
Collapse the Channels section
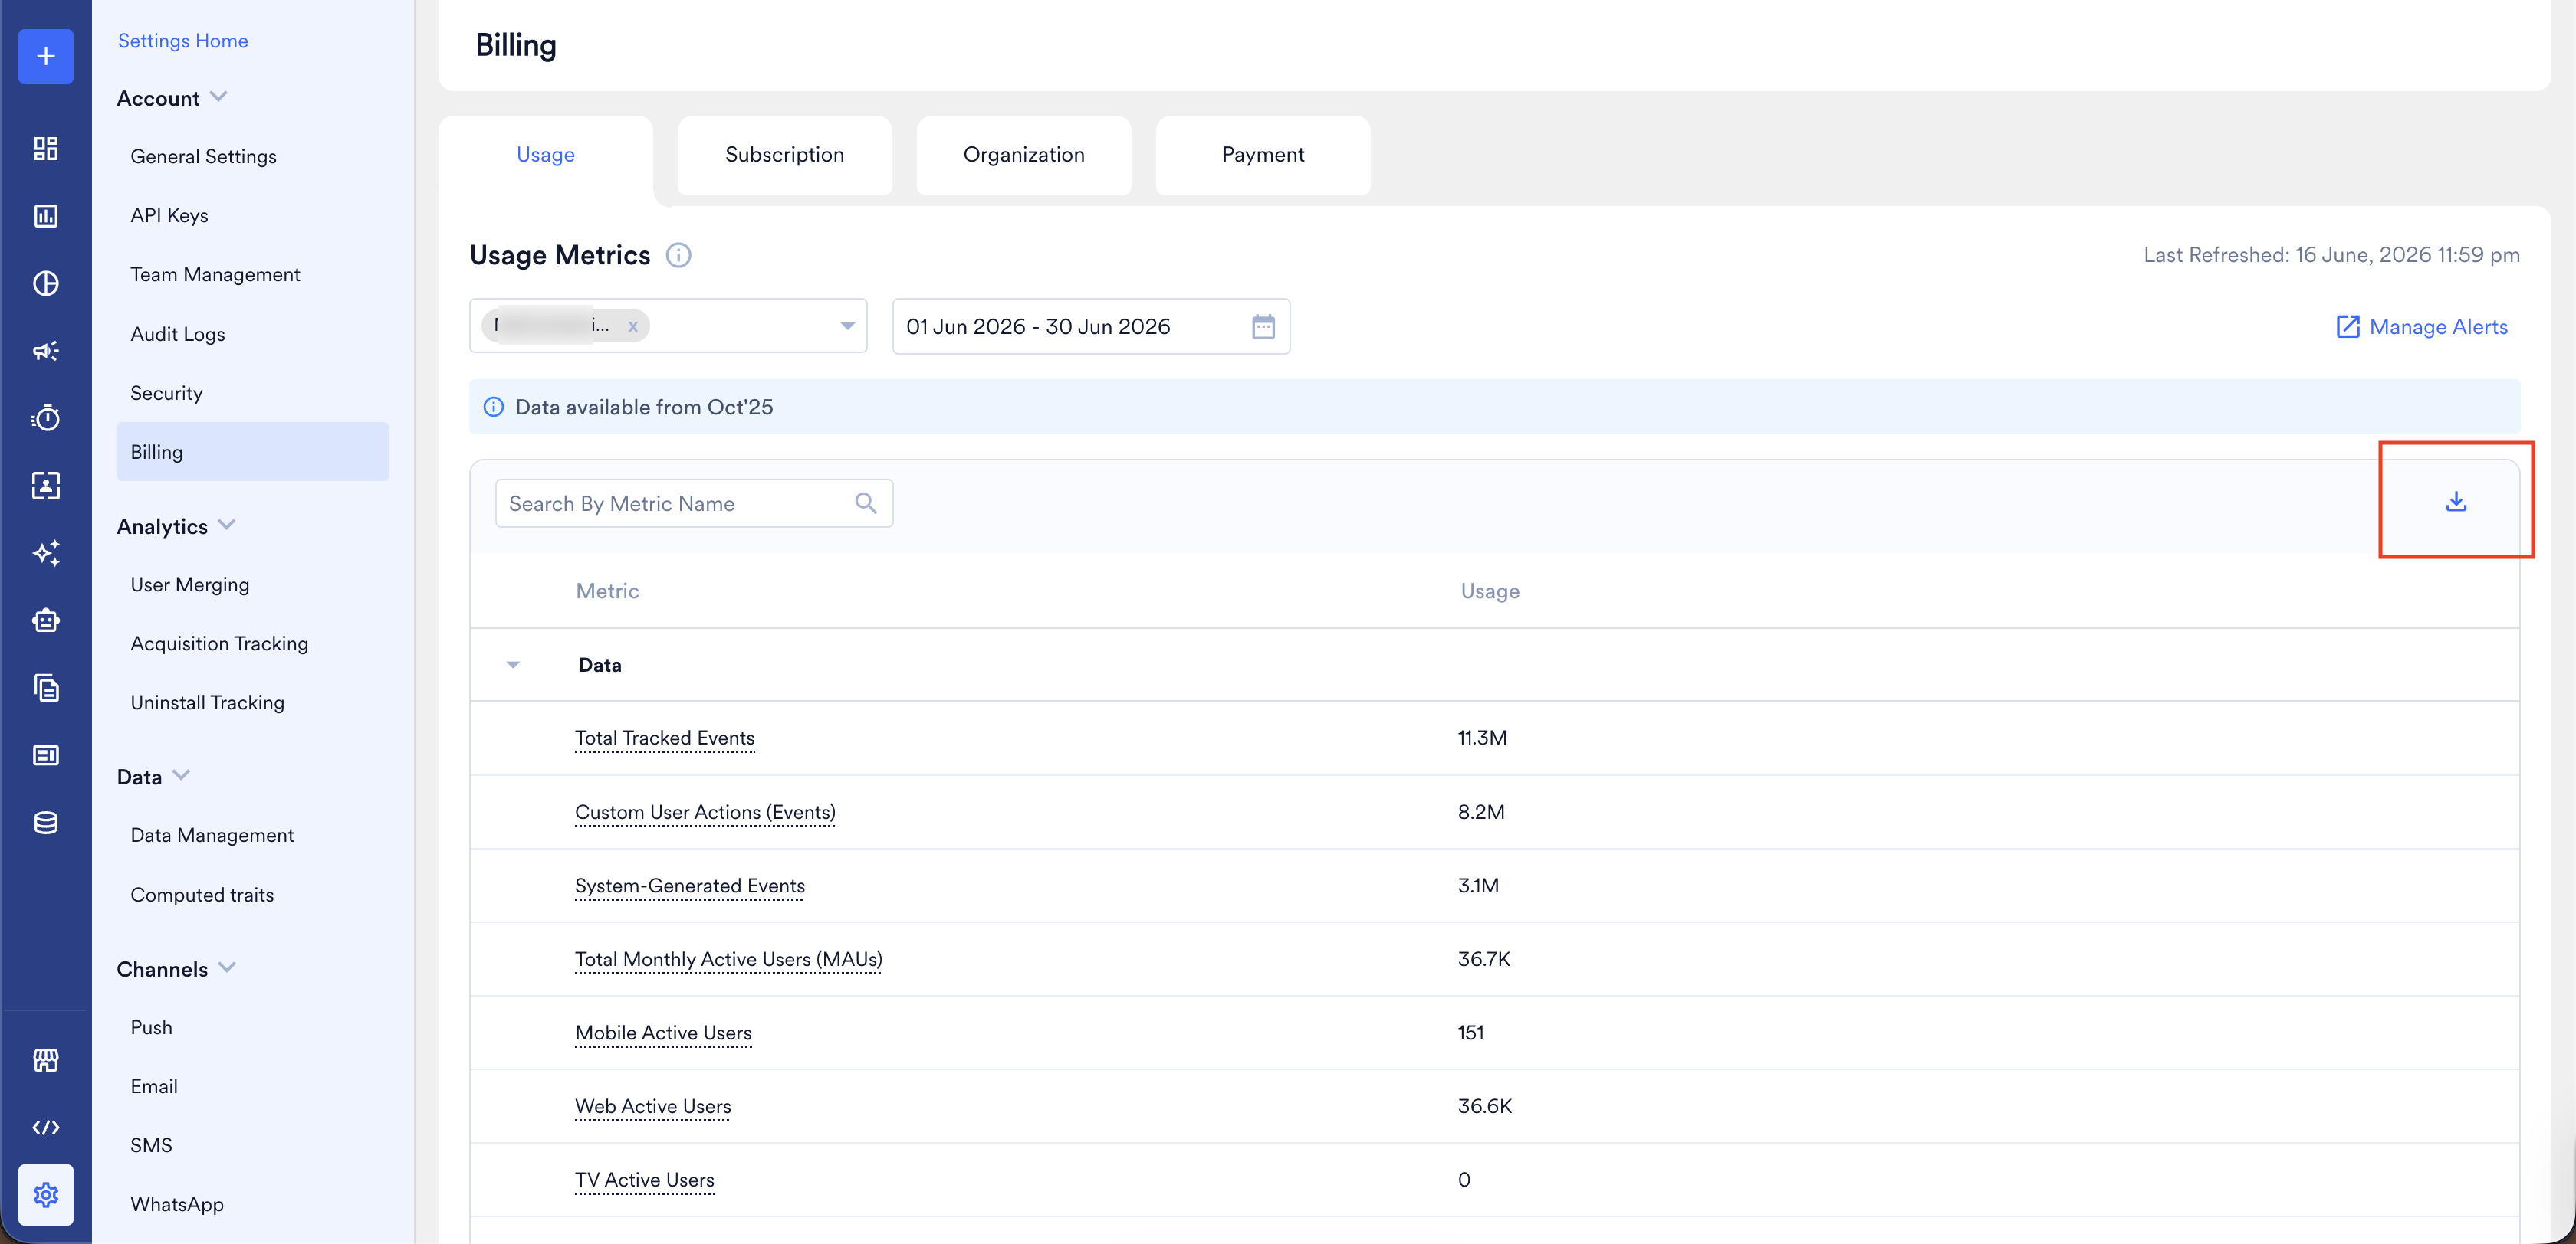[x=227, y=967]
